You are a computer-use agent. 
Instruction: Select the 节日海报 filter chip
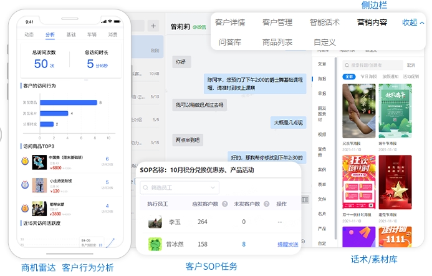click(368, 77)
